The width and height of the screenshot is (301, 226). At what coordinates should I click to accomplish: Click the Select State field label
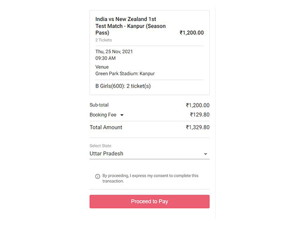click(100, 146)
